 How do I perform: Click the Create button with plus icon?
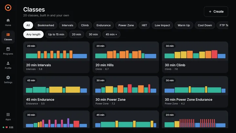tap(216, 11)
